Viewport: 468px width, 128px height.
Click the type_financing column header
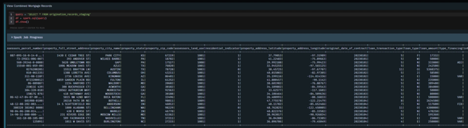tap(451, 48)
